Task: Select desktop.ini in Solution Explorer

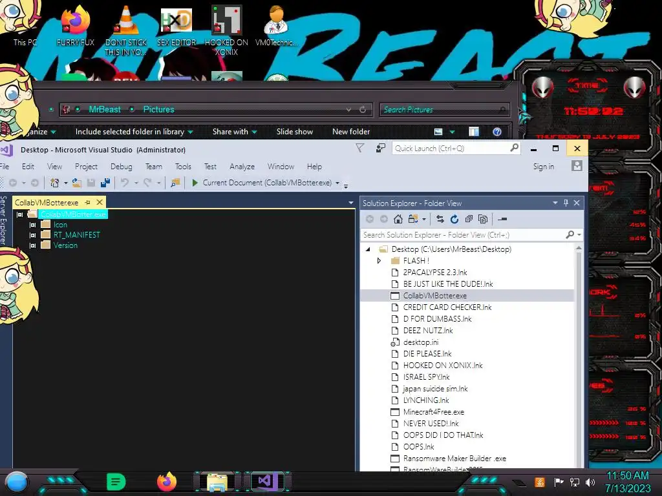Action: click(420, 342)
